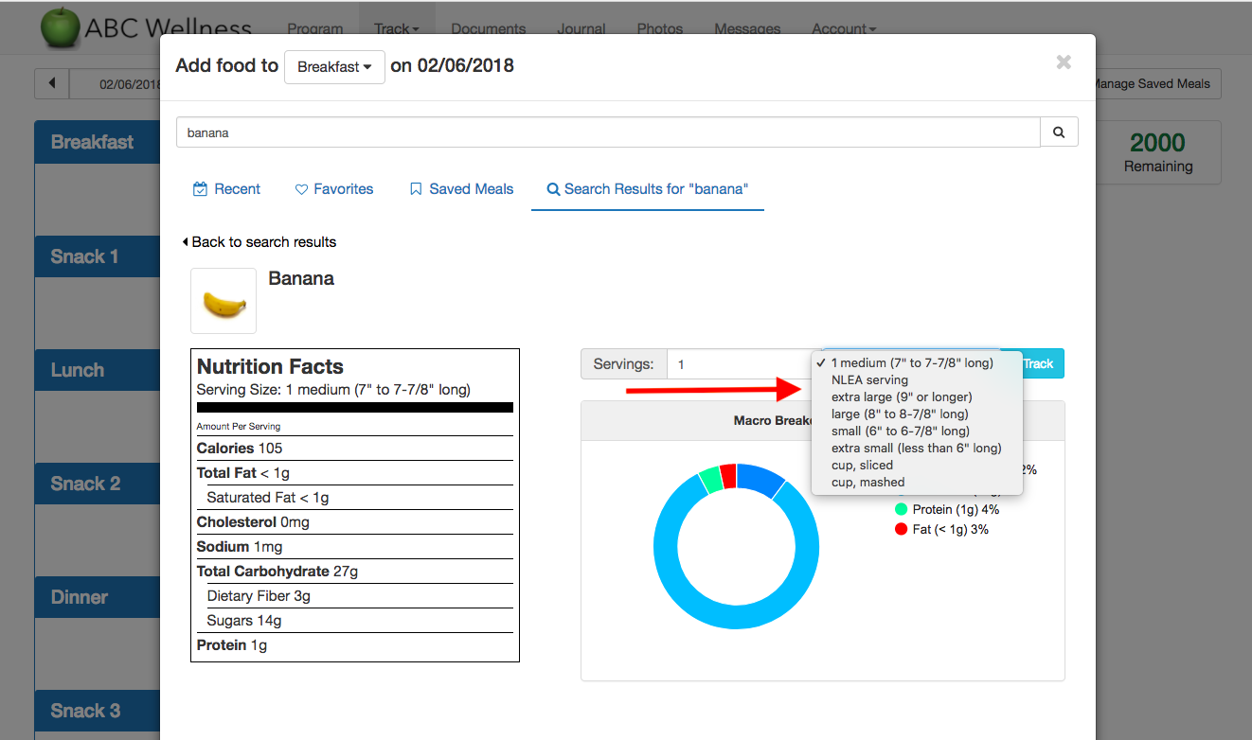Choose the "cup, mashed" serving size
The width and height of the screenshot is (1252, 740).
tap(867, 483)
